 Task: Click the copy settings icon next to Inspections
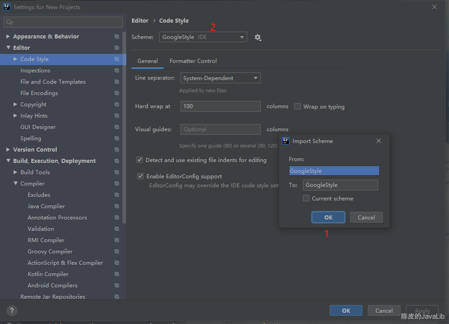click(117, 70)
